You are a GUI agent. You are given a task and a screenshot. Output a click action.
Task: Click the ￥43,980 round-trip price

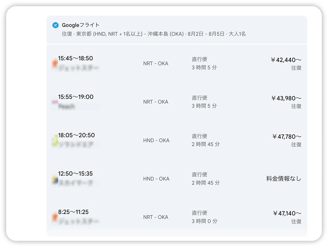click(286, 98)
